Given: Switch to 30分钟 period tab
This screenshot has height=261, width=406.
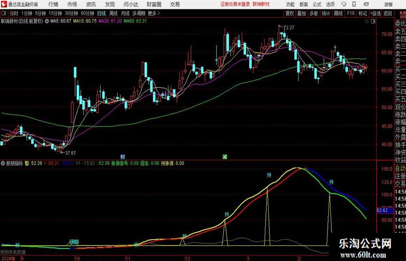Looking at the screenshot, I should click(71, 13).
